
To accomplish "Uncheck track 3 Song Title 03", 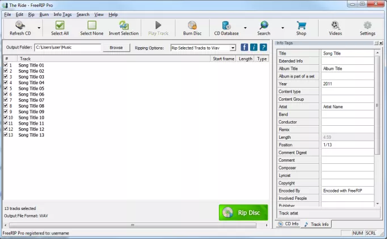I will [6, 77].
